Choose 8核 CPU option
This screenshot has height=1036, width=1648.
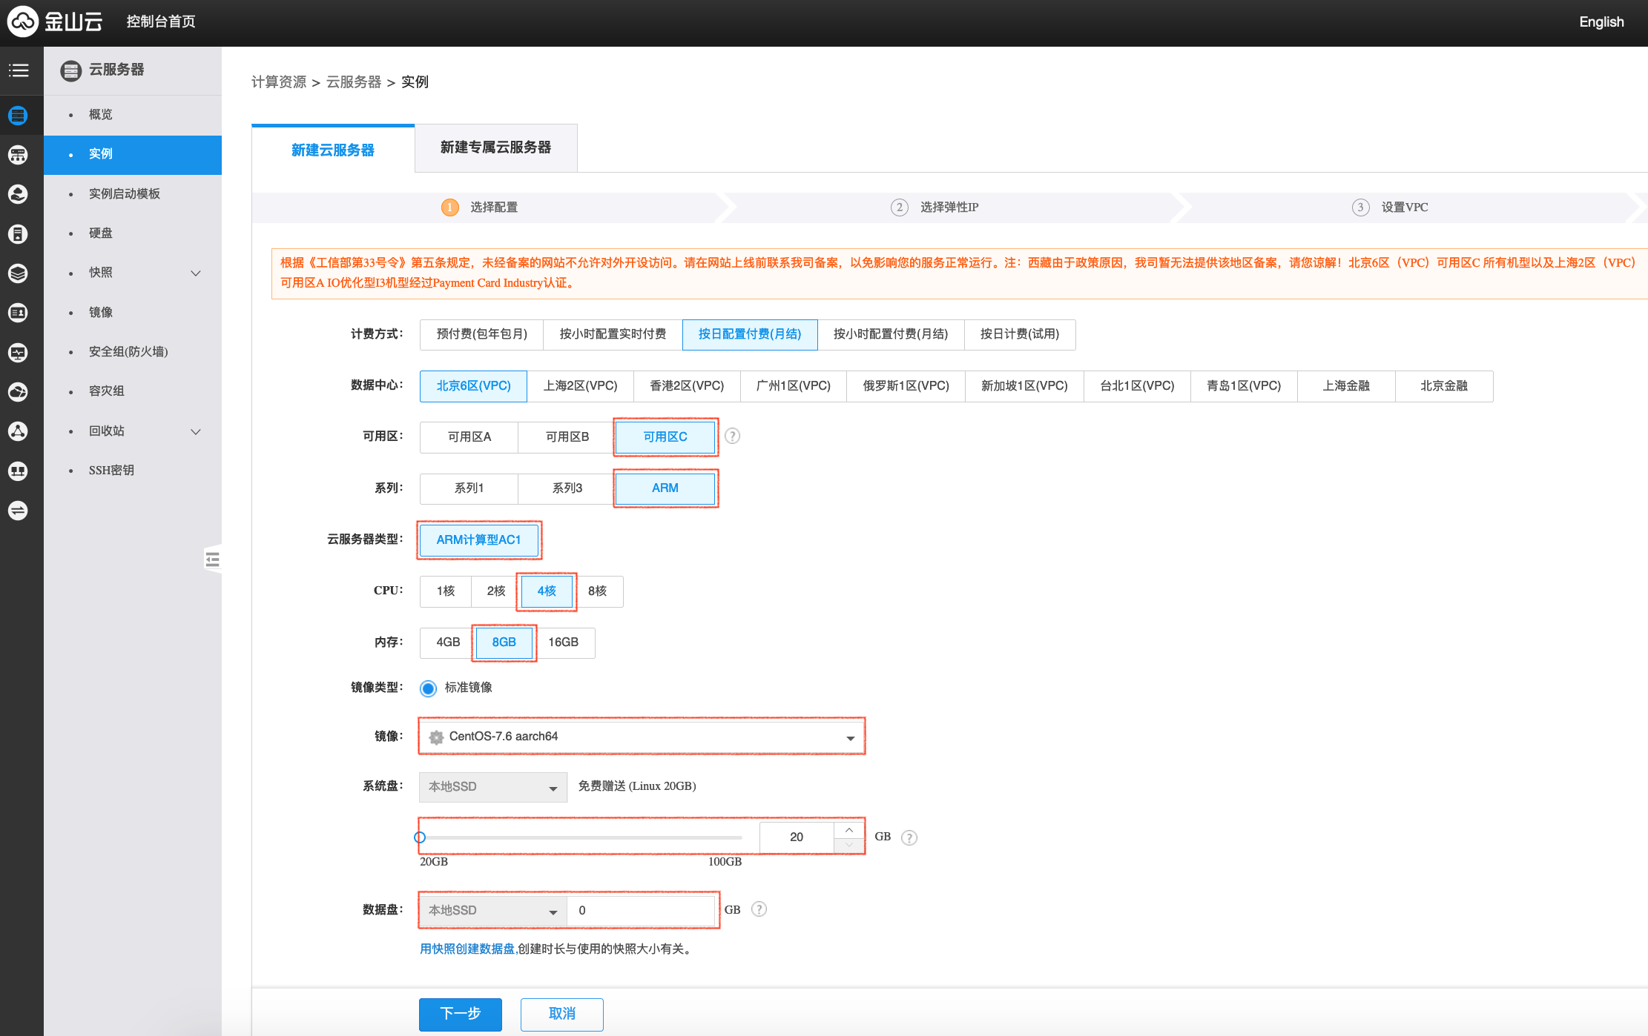click(x=598, y=591)
